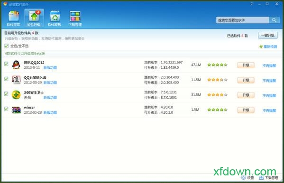Click the 11.5M size value
Viewport: 284px width, 183px height.
click(196, 80)
